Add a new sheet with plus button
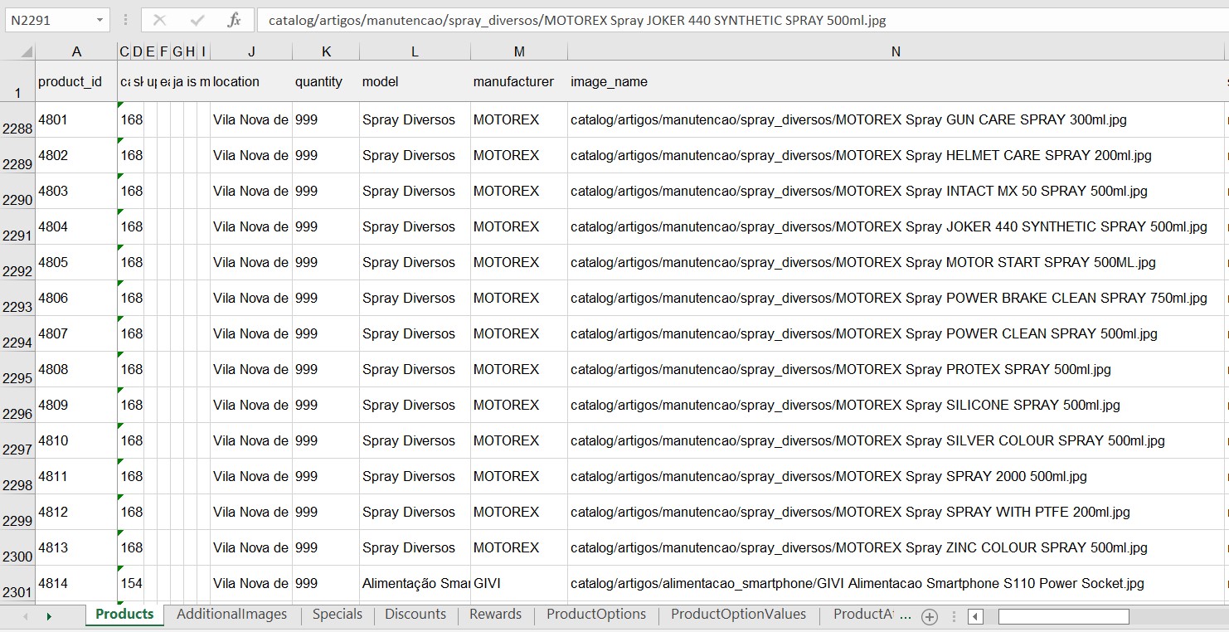The image size is (1229, 632). point(930,616)
